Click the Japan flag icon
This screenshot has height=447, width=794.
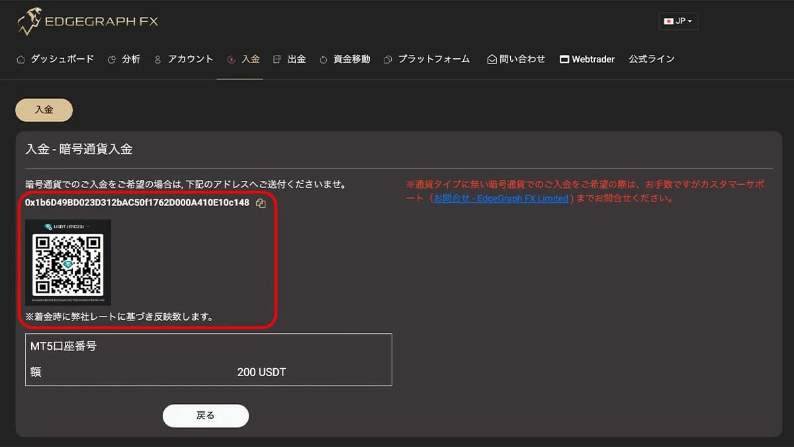[668, 21]
